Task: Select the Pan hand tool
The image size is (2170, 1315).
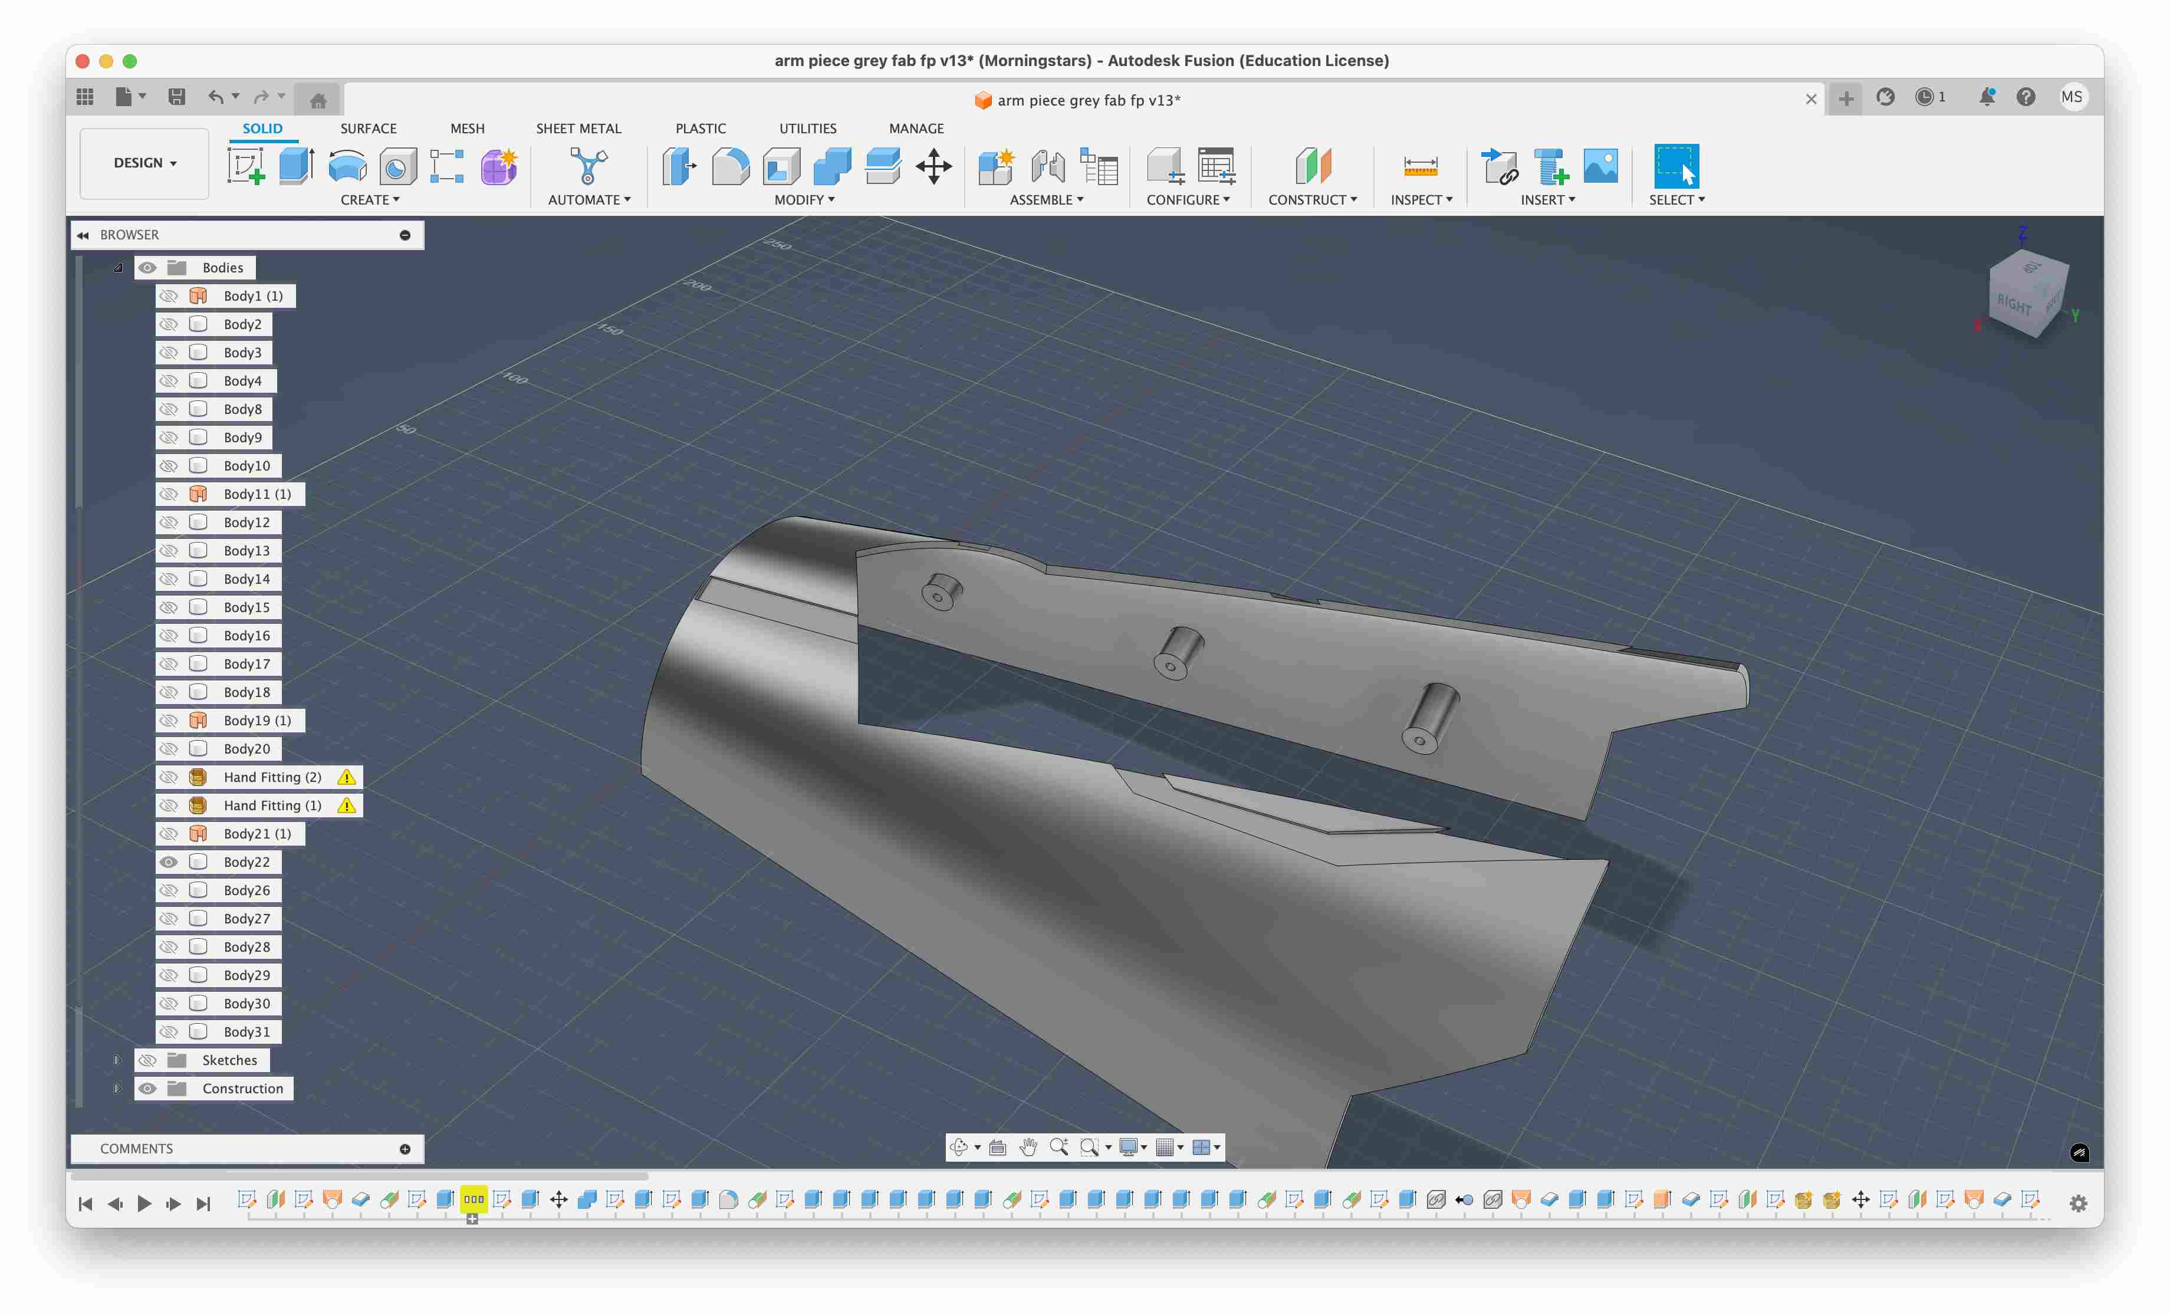Action: (1028, 1147)
